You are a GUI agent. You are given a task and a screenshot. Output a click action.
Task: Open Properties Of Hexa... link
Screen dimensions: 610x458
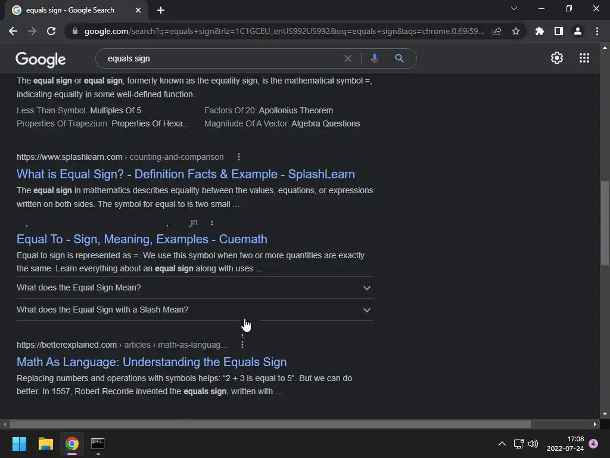point(151,123)
